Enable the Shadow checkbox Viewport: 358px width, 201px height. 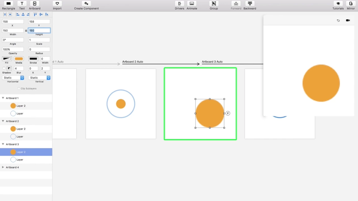coord(4,68)
